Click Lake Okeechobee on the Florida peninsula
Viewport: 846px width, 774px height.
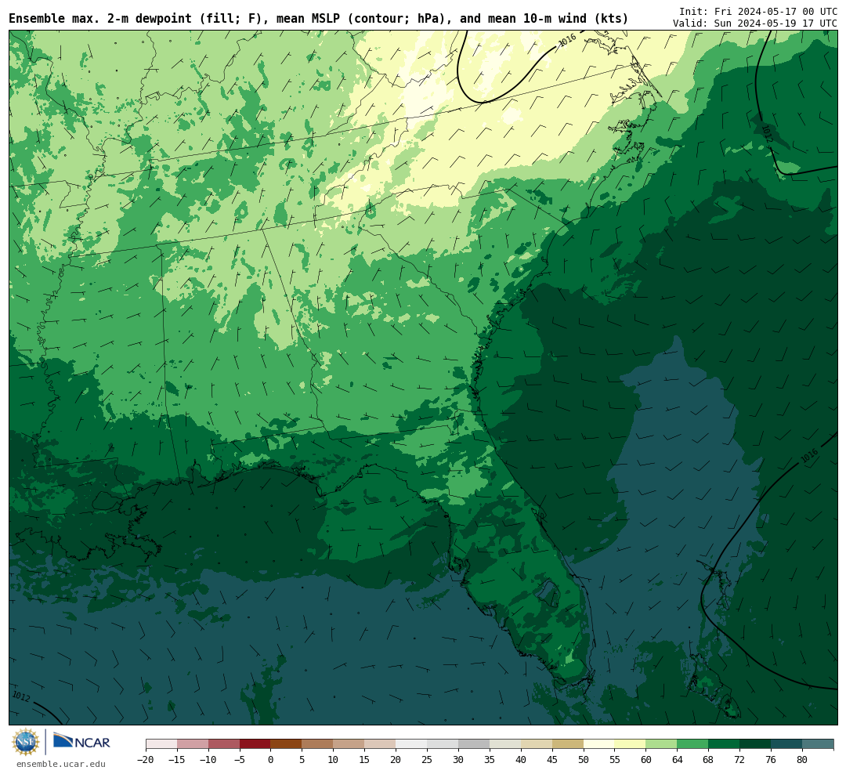click(x=549, y=594)
